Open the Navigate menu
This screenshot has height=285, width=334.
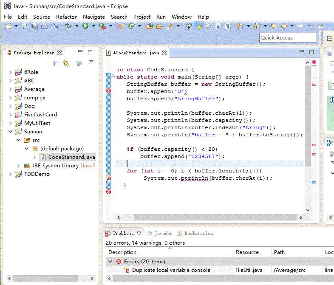(x=94, y=17)
